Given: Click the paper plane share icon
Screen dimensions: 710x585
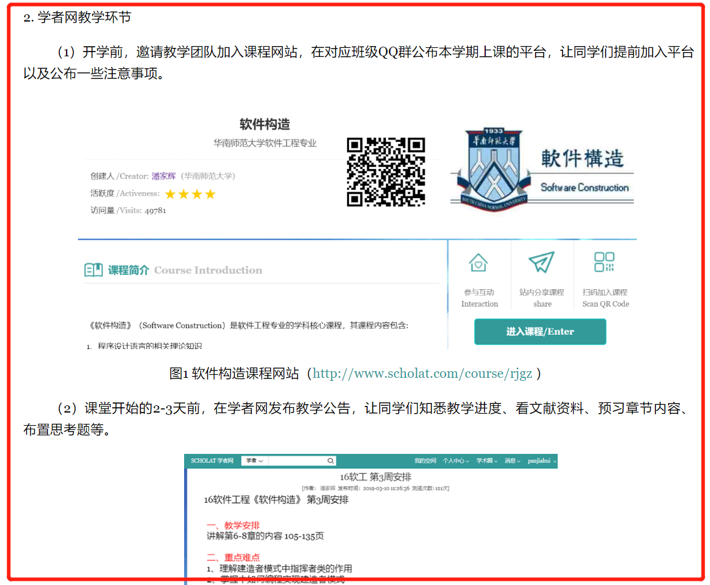Looking at the screenshot, I should coord(541,262).
